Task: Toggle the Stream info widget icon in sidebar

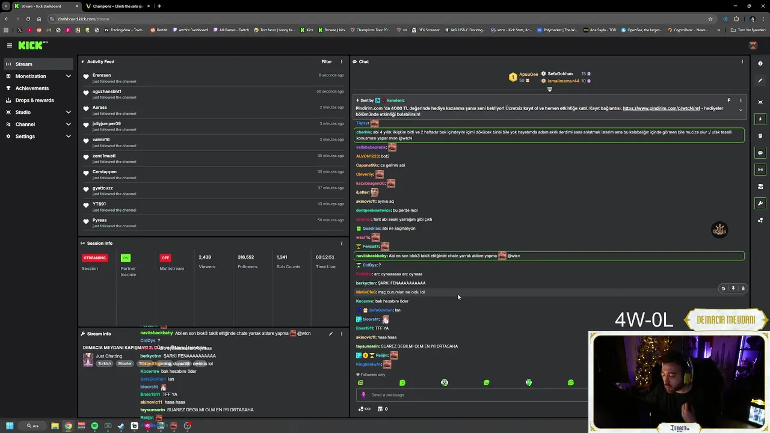Action: pyautogui.click(x=760, y=186)
